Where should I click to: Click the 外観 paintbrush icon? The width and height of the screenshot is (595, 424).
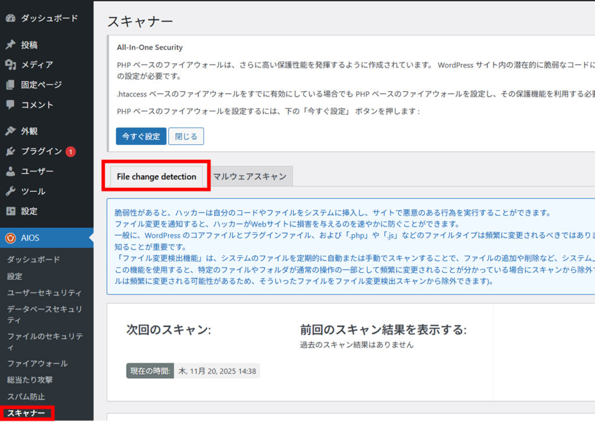(x=10, y=131)
